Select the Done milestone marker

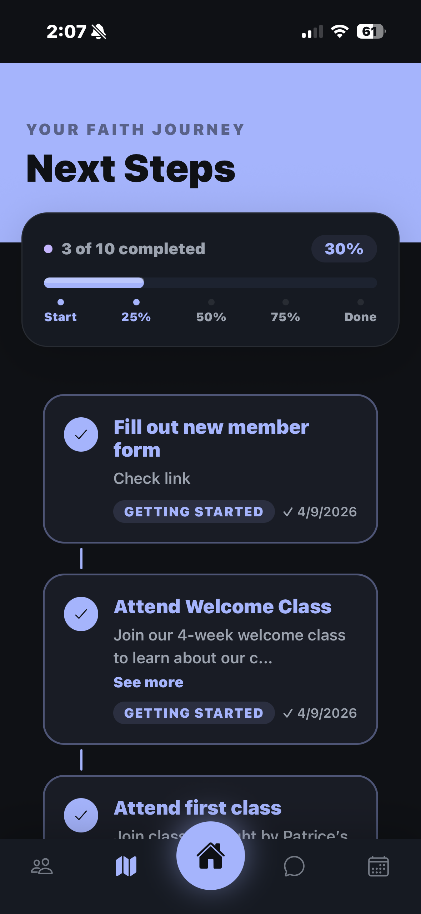(360, 311)
